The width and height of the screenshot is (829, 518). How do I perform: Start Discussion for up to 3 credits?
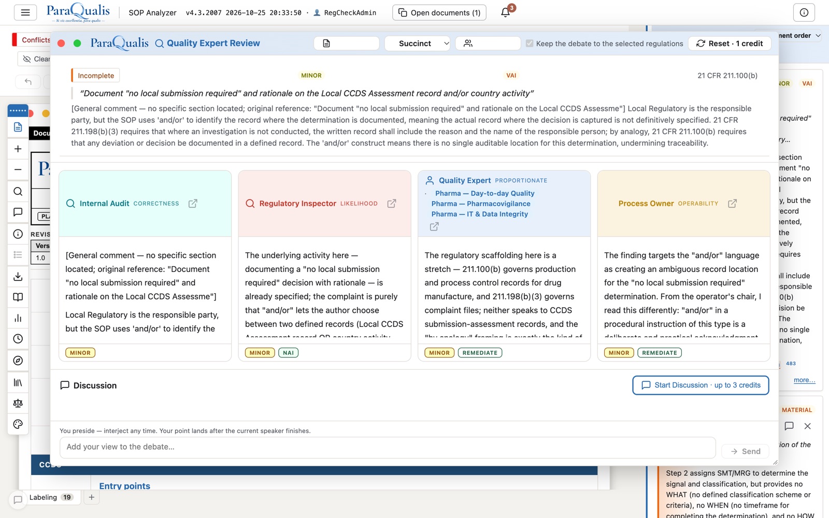tap(701, 385)
